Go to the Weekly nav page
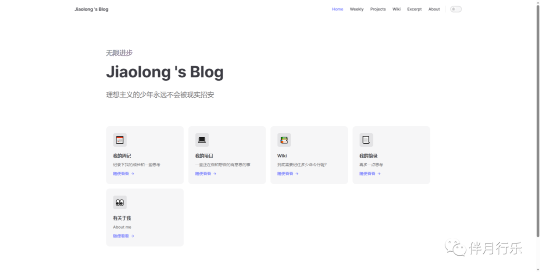The width and height of the screenshot is (540, 272). tap(356, 9)
